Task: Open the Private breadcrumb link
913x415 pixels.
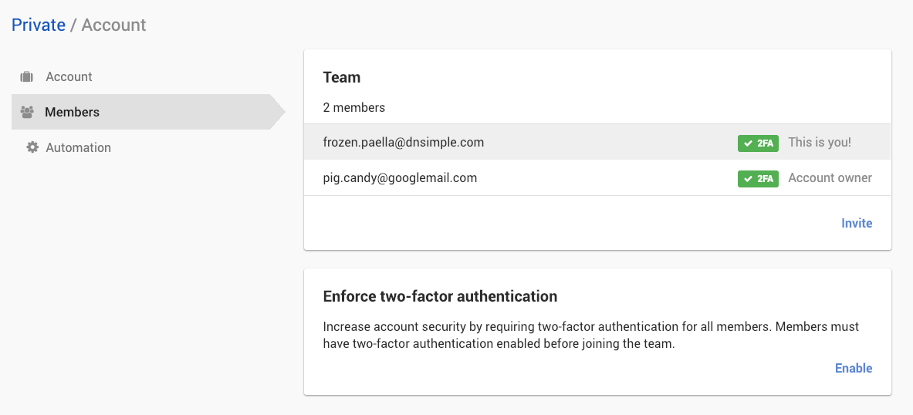Action: [x=39, y=25]
